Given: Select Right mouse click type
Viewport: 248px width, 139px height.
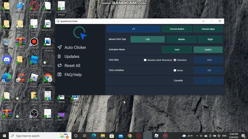Looking at the screenshot, I should coord(210,39).
